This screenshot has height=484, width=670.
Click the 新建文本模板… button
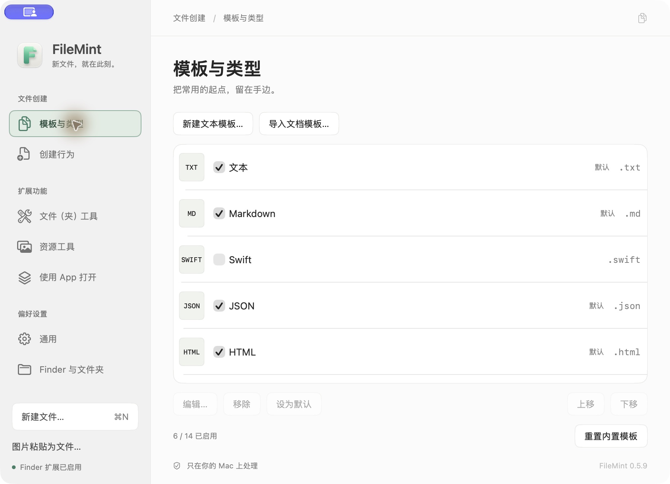213,124
